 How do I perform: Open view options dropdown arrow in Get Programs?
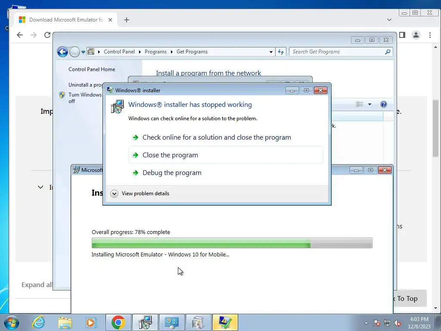click(370, 104)
